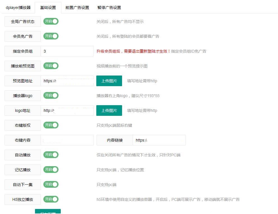Toggle the 全局广告状态 switch off
Image resolution: width=278 pixels, height=214 pixels.
click(51, 21)
